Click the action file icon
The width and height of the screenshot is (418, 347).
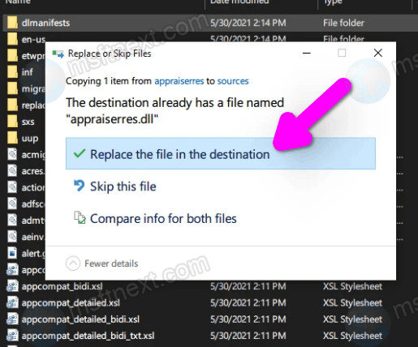coord(12,187)
